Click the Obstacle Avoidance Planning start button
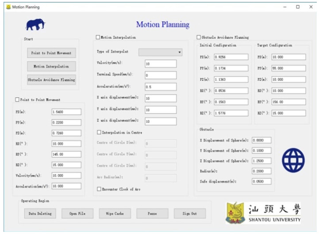Viewport: 323px width, 234px height. 51,80
